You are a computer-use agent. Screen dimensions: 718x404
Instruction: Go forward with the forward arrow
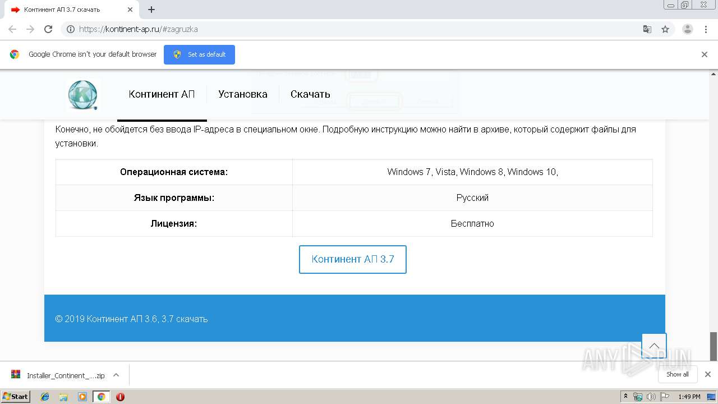30,29
